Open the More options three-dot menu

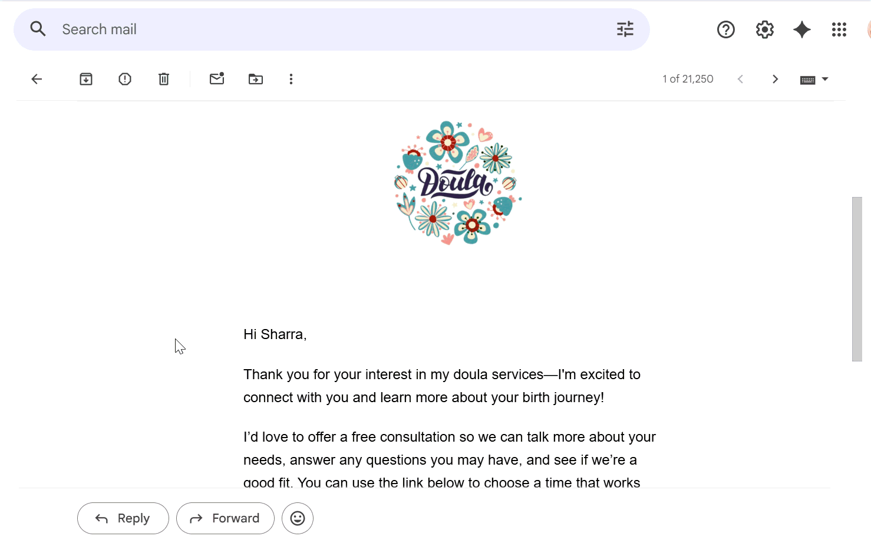pyautogui.click(x=291, y=79)
